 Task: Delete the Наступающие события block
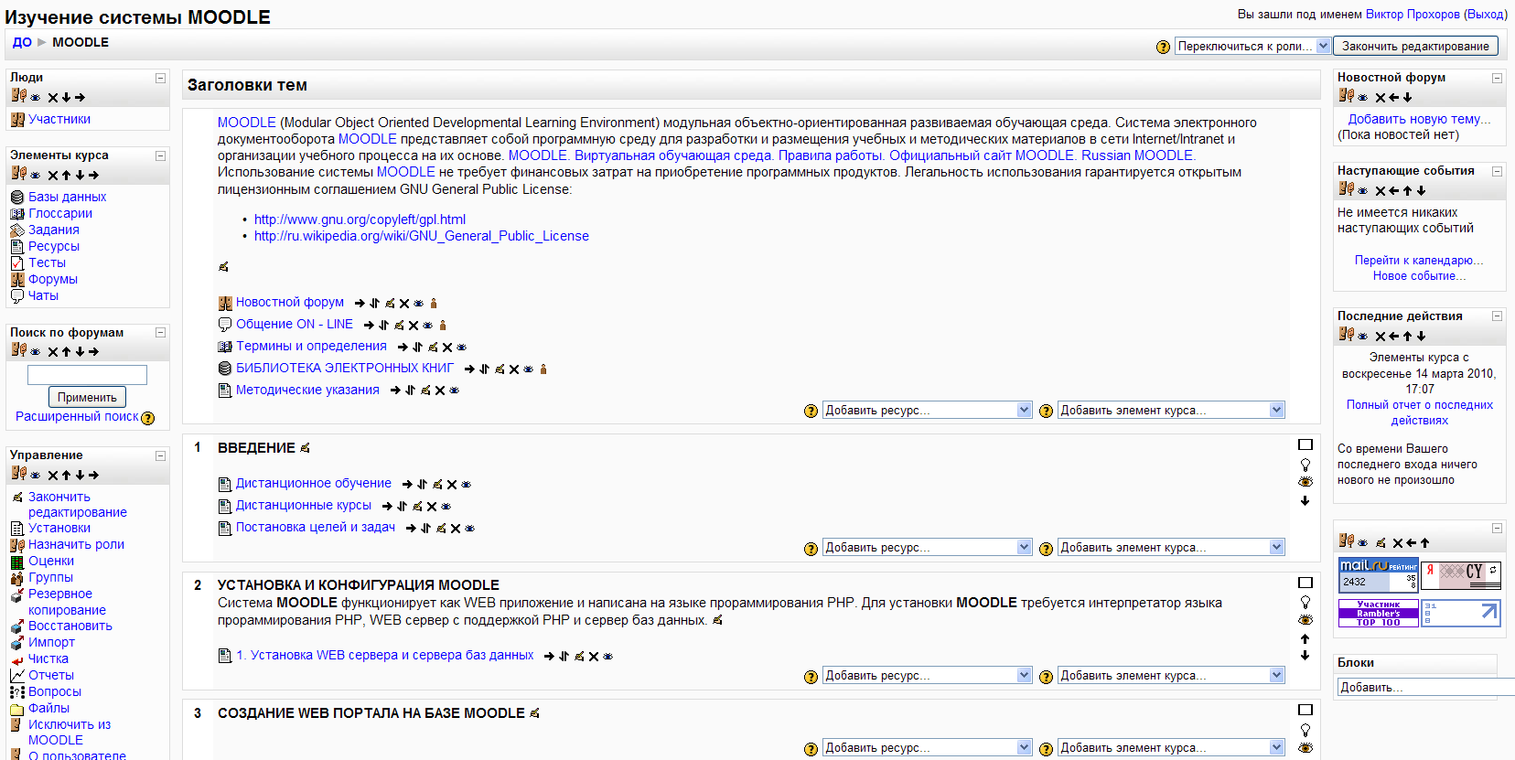coord(1381,191)
